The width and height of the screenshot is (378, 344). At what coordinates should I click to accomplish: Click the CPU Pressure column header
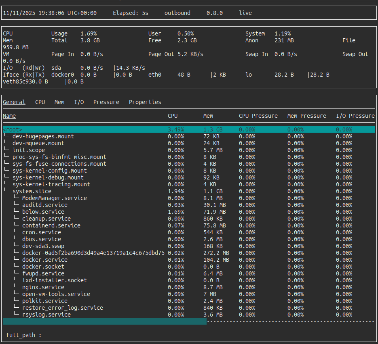[x=258, y=116]
